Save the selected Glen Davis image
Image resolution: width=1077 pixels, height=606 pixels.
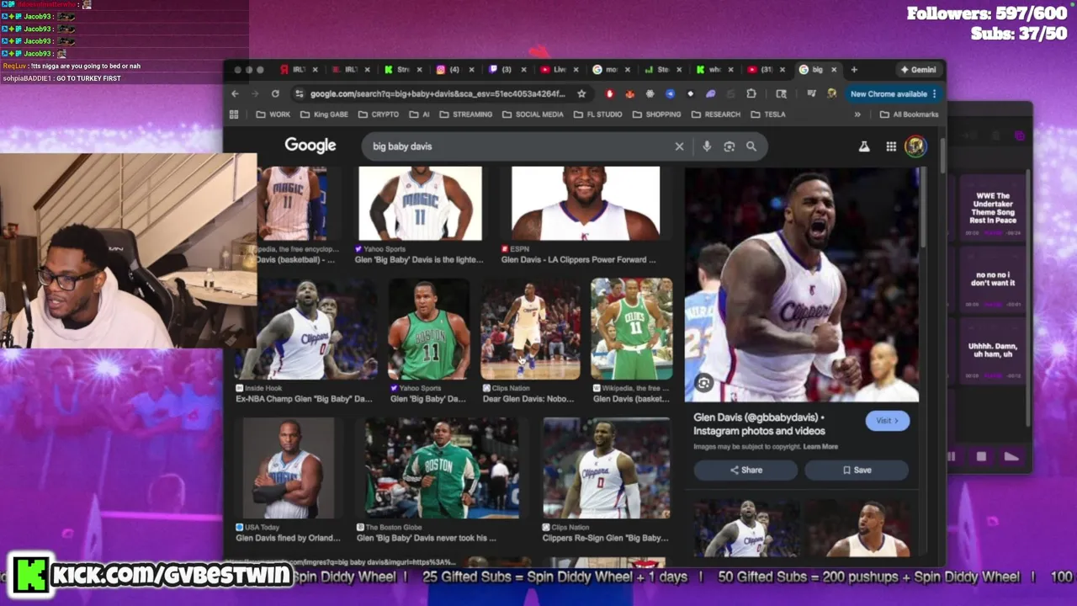[x=857, y=470]
